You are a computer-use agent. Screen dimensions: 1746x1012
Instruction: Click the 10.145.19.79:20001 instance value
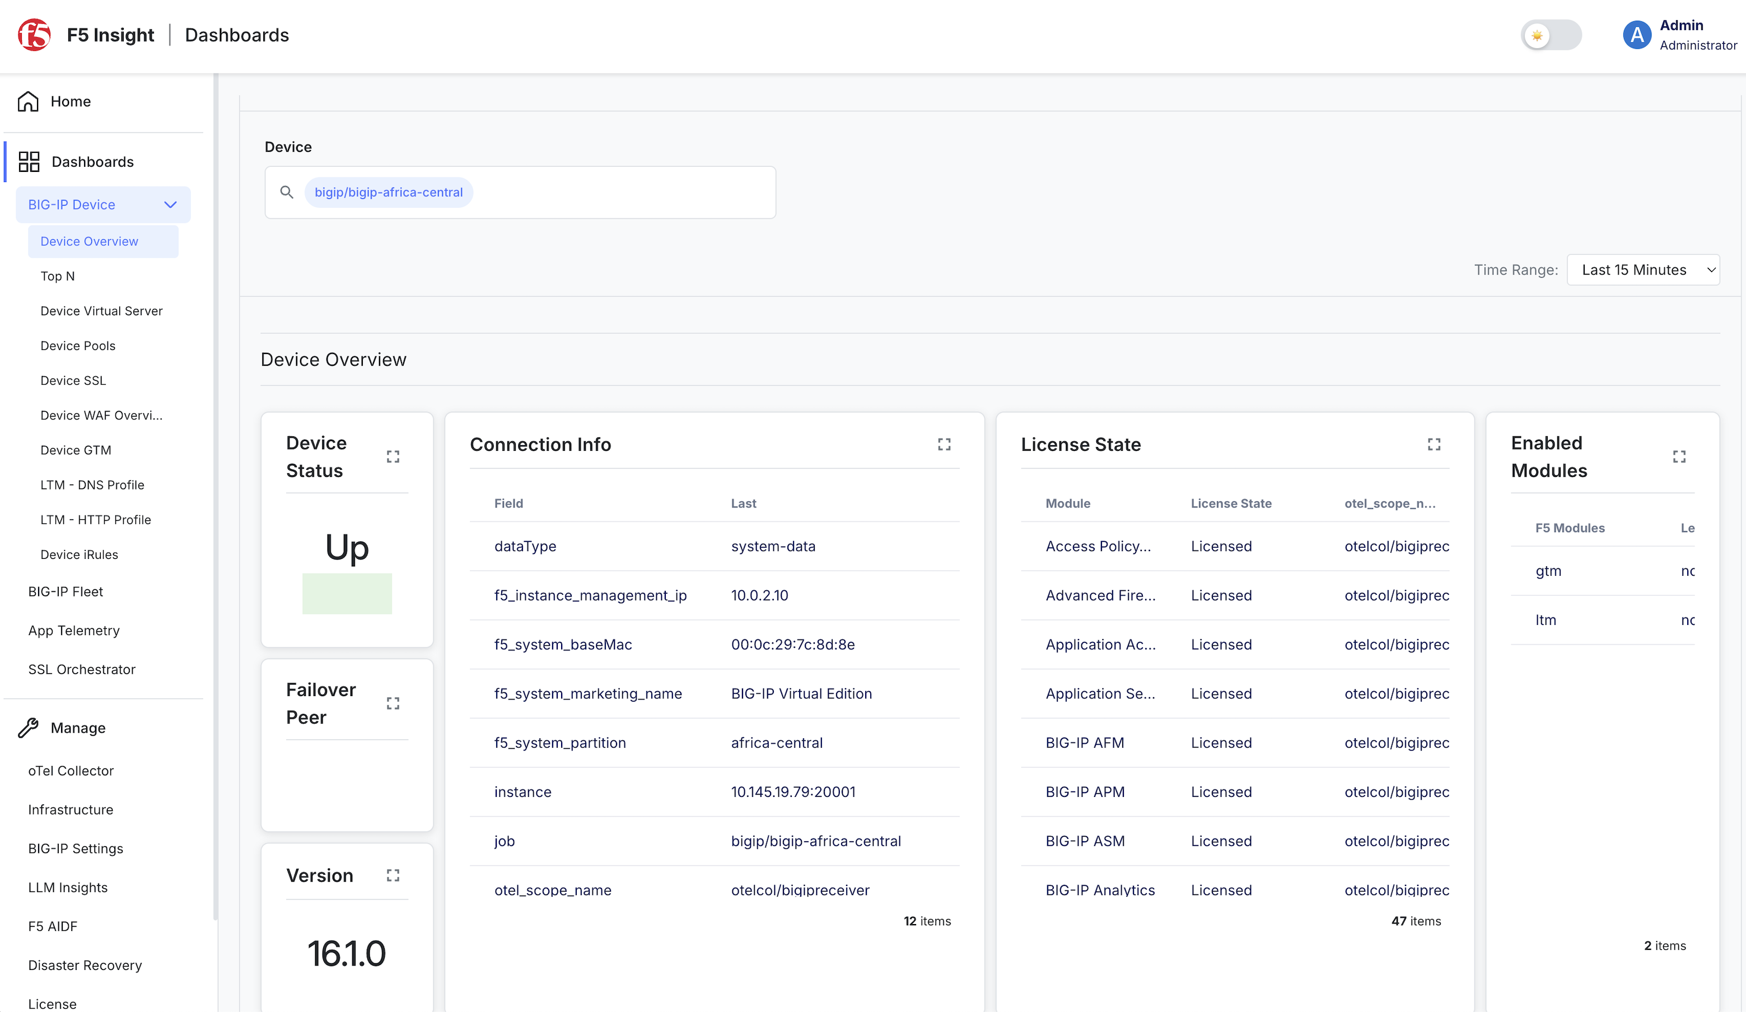pyautogui.click(x=793, y=791)
